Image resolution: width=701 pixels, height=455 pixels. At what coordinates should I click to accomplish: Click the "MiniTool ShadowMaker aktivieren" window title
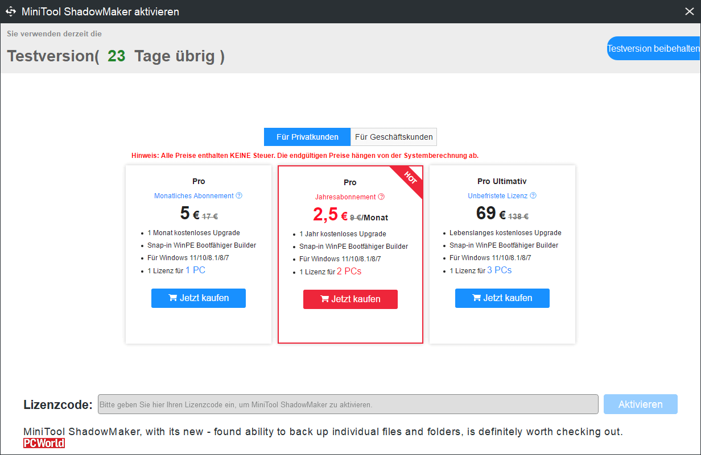100,11
